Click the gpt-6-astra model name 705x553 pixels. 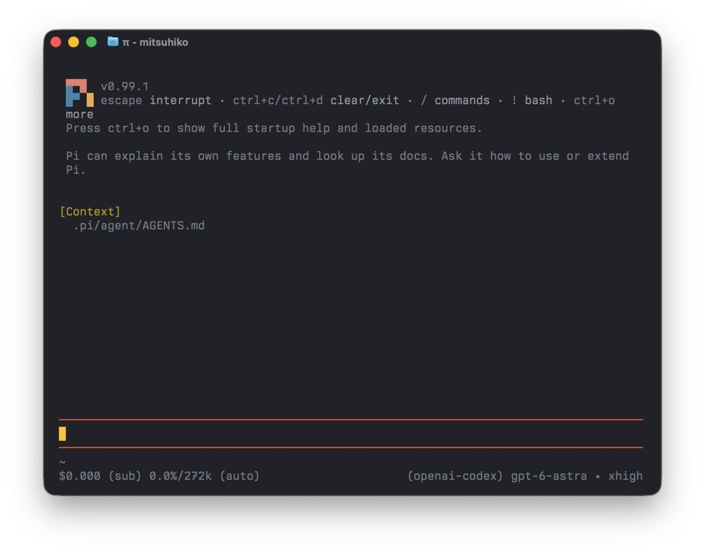(549, 476)
